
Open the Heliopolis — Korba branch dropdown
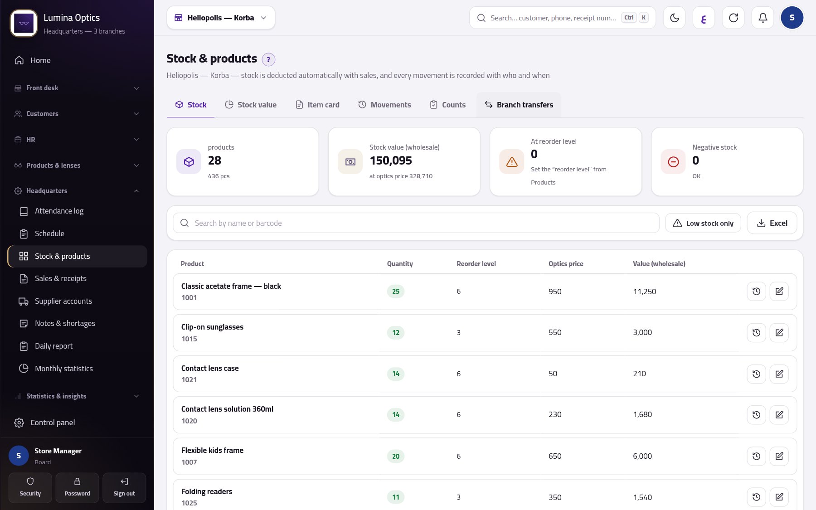221,18
